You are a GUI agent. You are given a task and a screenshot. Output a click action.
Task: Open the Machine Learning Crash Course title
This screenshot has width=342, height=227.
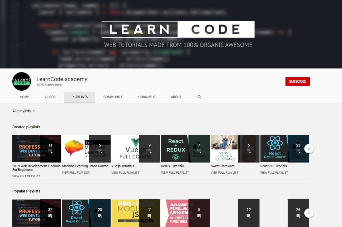(x=85, y=166)
